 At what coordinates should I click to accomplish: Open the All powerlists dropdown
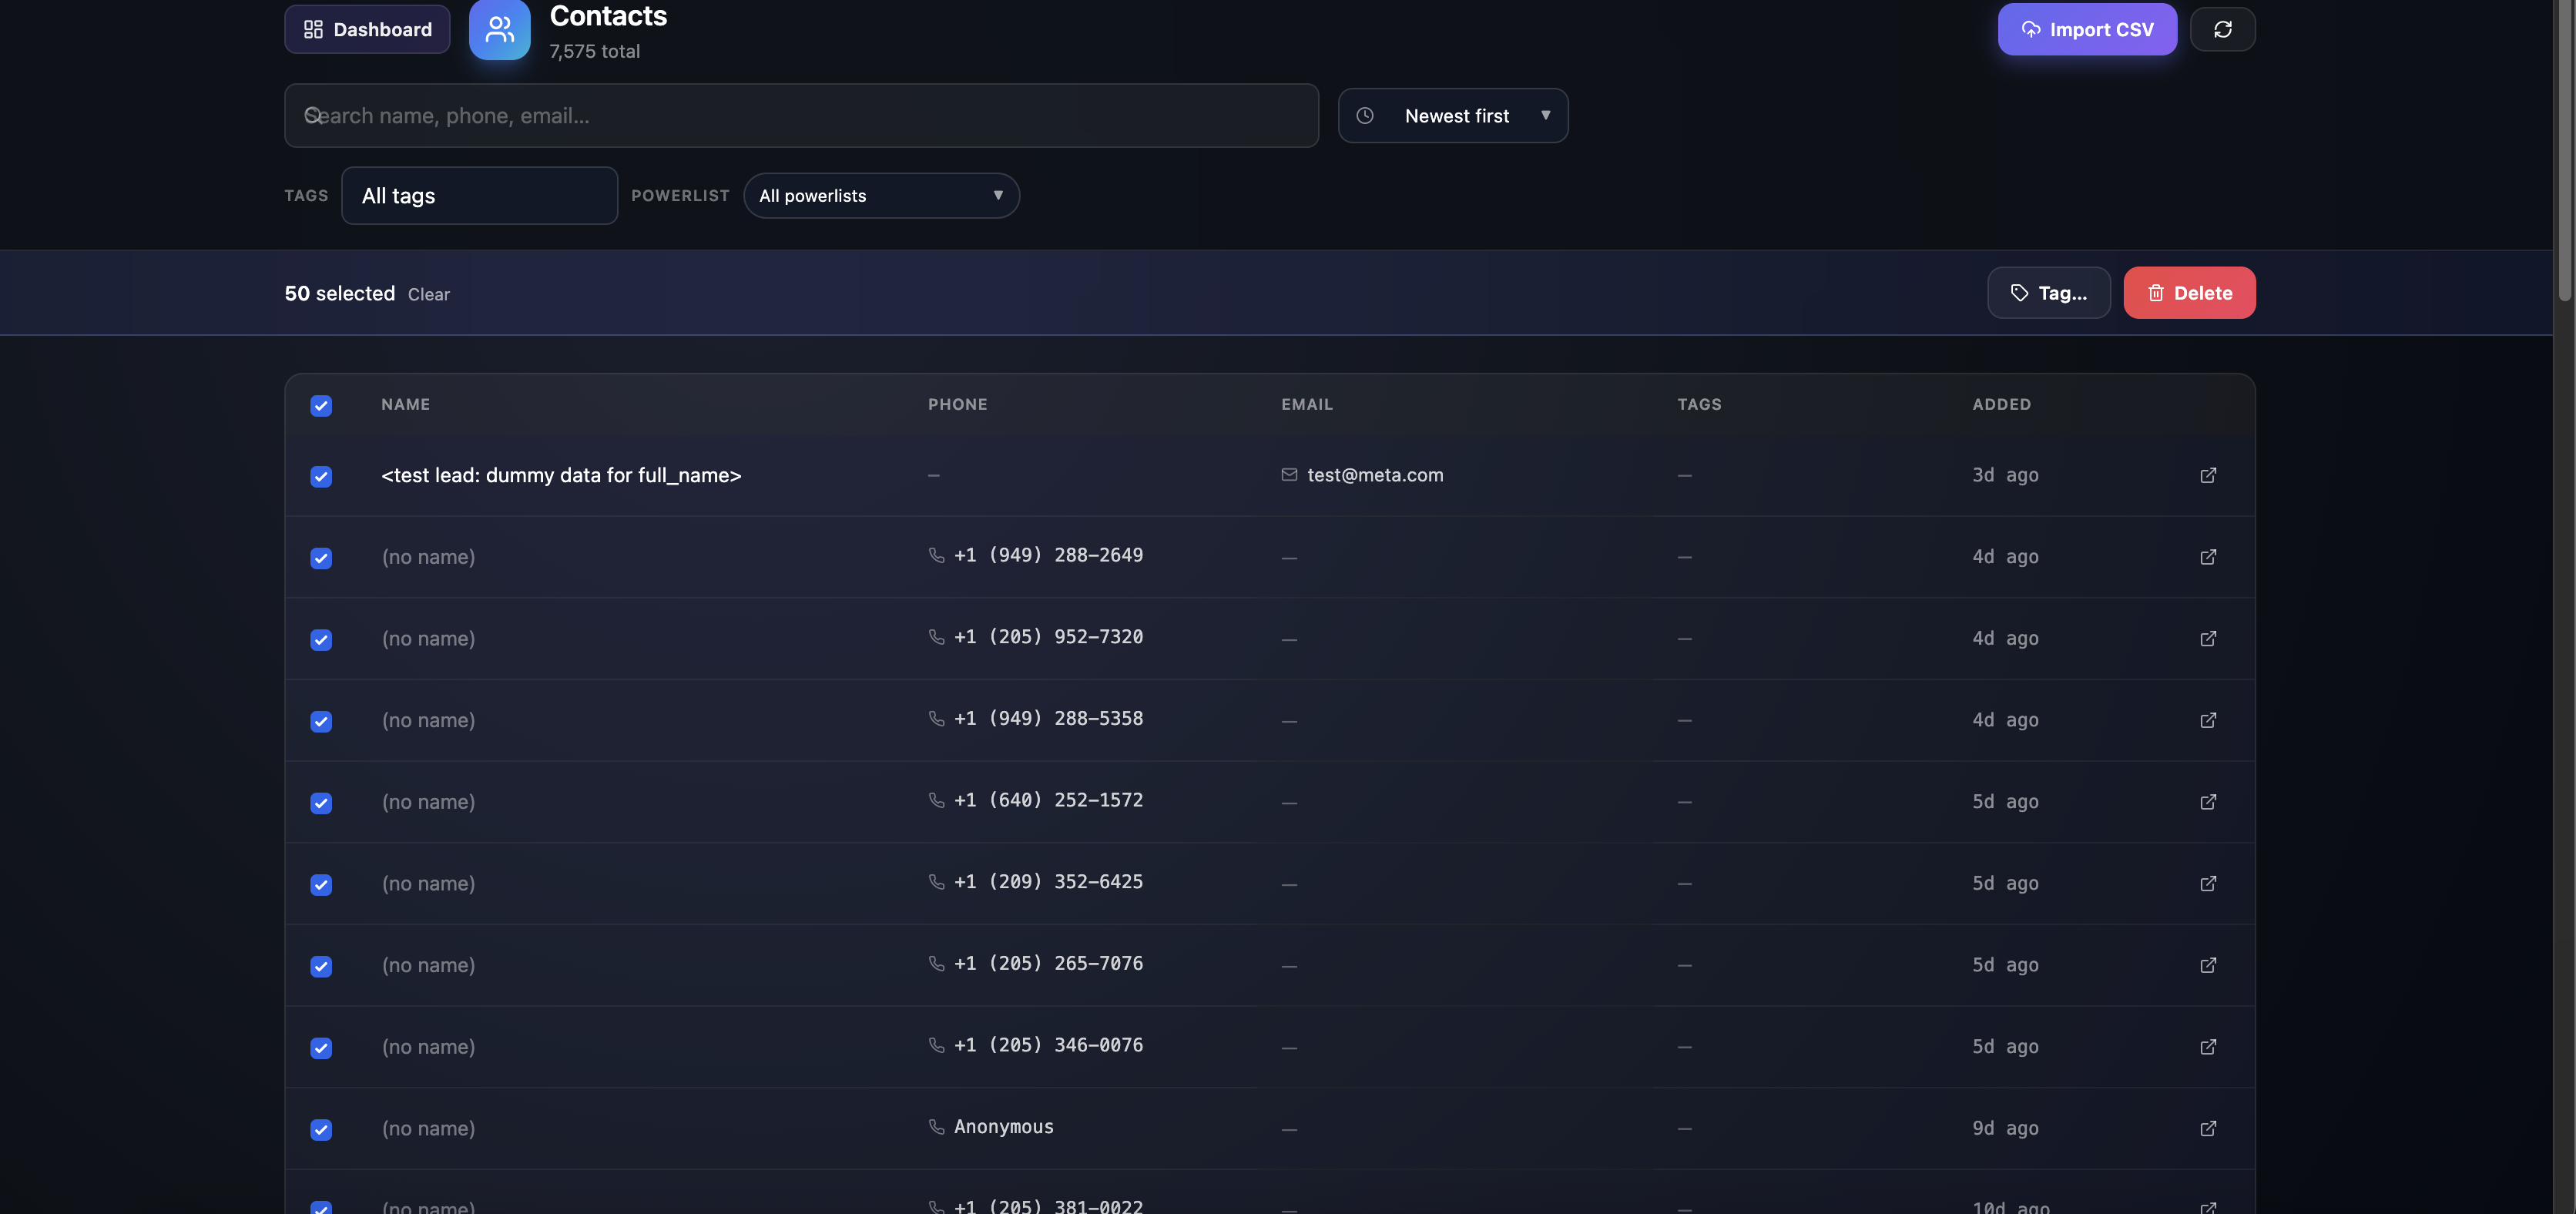[x=881, y=196]
